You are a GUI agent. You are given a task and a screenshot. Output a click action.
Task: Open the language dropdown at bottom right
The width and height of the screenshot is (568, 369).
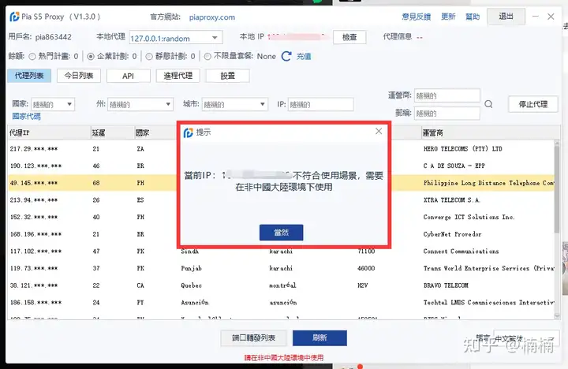526,339
